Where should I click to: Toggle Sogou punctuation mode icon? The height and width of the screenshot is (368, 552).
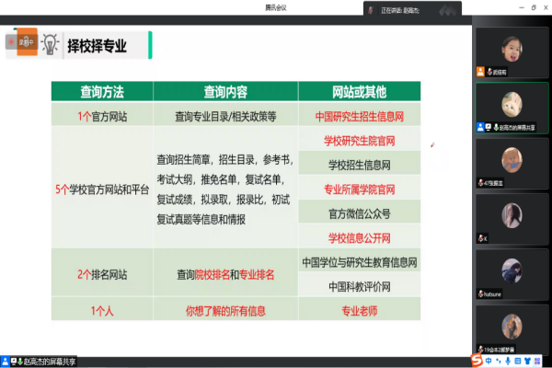point(497,361)
